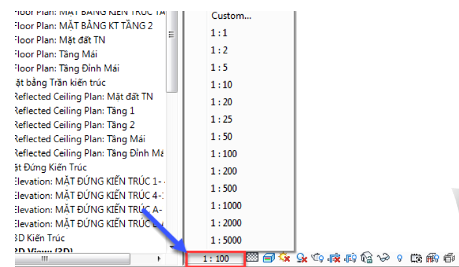The height and width of the screenshot is (267, 459).
Task: Click the 3D view lock house icon
Action: point(367,259)
